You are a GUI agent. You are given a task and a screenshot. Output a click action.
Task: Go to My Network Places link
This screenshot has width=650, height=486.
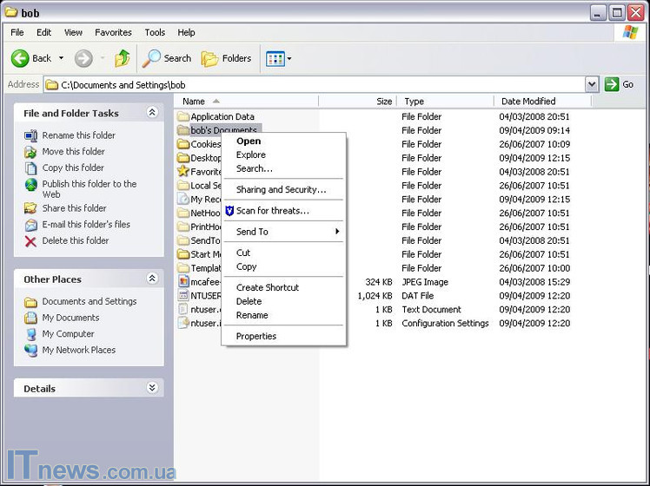[x=78, y=350]
